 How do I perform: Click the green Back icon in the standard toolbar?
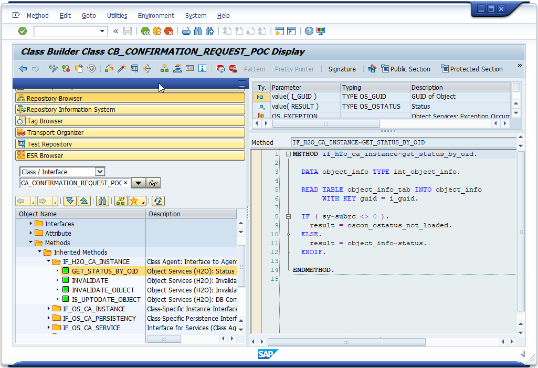pos(145,31)
